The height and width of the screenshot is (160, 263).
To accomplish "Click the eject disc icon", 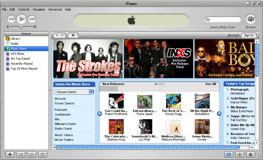I will pos(251,154).
